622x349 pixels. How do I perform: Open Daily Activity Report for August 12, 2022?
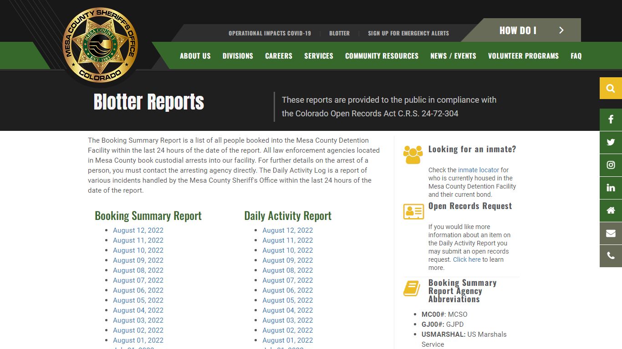point(288,230)
